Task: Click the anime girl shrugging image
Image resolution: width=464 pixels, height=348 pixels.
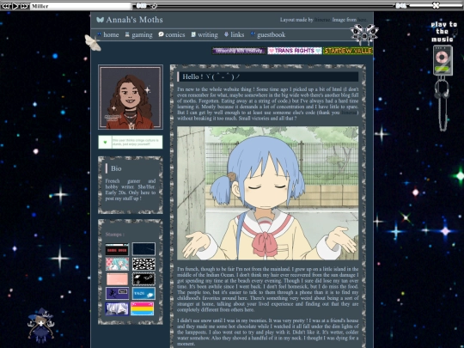Action: (267, 193)
